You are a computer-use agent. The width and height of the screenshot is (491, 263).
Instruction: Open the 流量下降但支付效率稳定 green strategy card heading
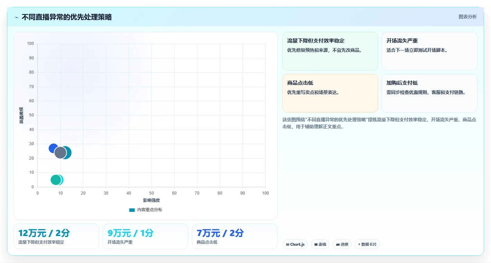coord(316,41)
